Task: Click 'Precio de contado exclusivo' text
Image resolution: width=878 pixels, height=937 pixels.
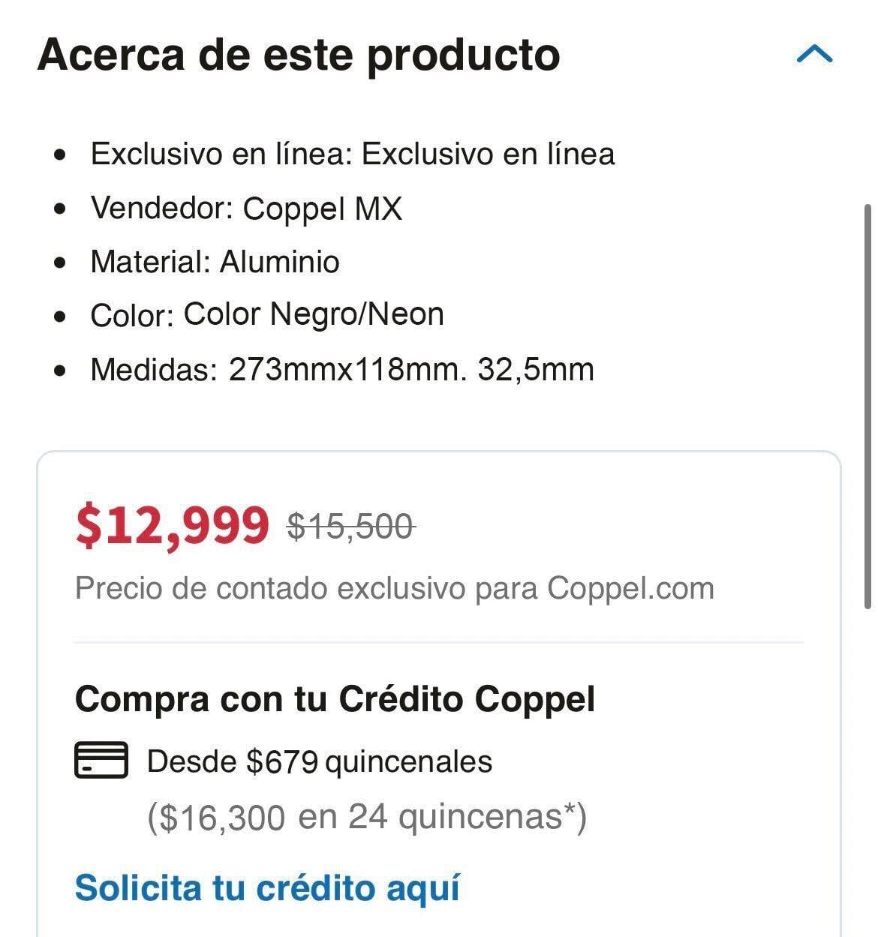Action: point(394,588)
